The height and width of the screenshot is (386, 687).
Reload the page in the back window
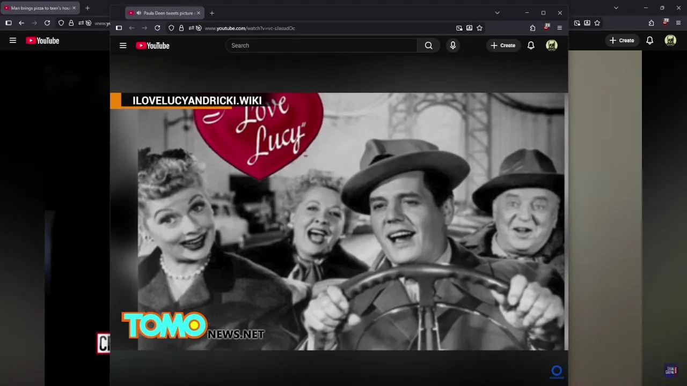point(47,23)
